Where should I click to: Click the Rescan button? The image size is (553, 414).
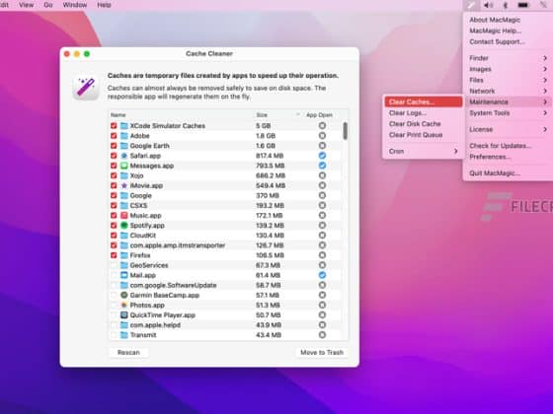pyautogui.click(x=128, y=353)
